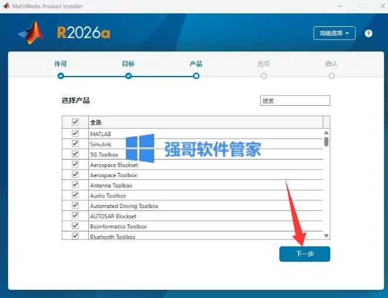Select the 产品 step
Screen dimensions: 388x298
[x=196, y=64]
